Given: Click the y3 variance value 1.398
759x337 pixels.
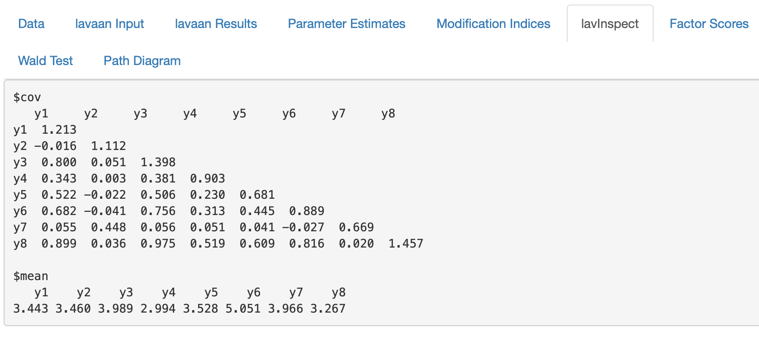Looking at the screenshot, I should click(158, 162).
